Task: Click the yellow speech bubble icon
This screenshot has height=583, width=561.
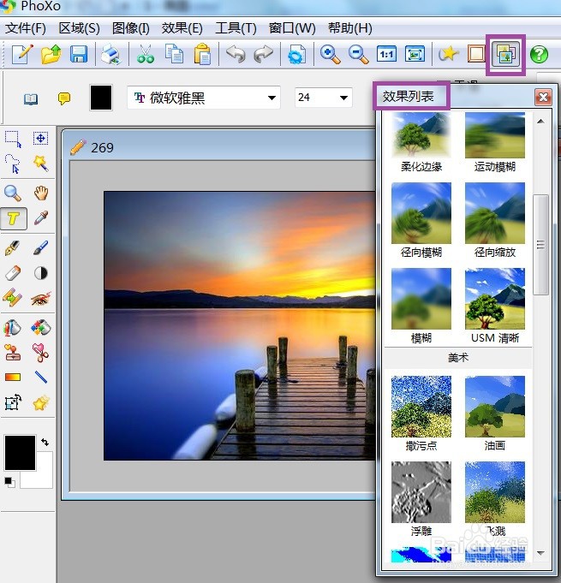Action: tap(64, 99)
